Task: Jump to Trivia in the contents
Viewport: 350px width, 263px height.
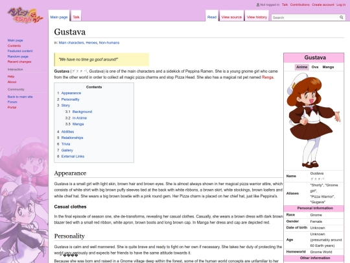Action: tap(65, 144)
